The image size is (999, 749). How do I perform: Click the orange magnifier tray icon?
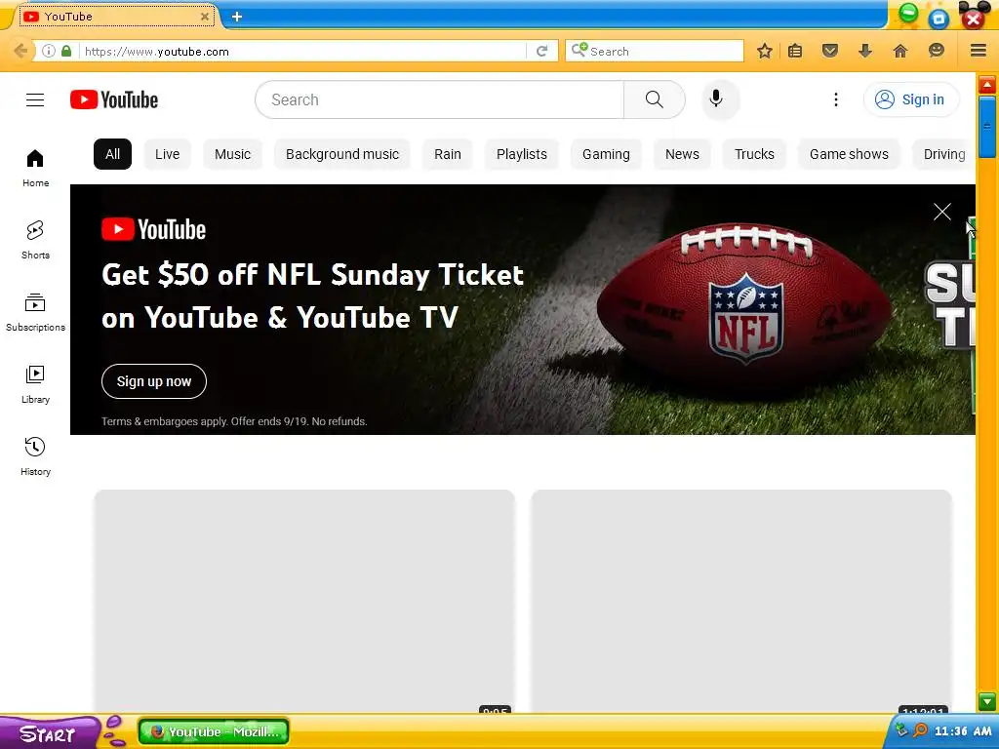click(920, 729)
